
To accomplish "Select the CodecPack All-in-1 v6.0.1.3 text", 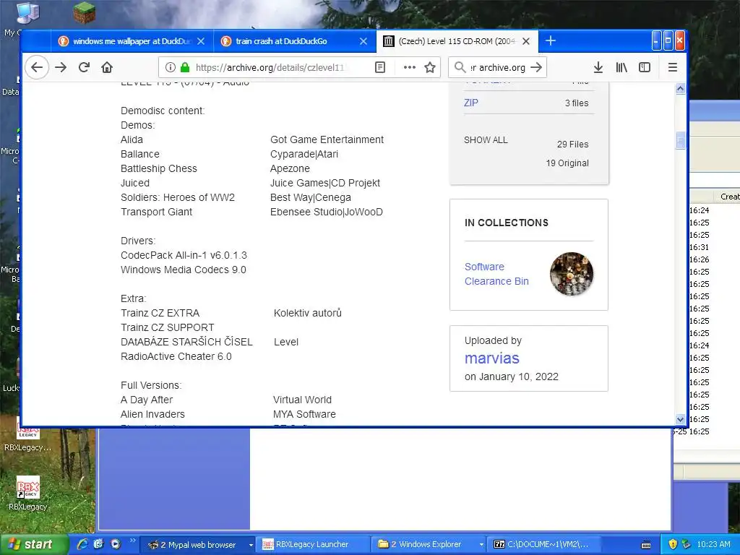I will tap(184, 255).
